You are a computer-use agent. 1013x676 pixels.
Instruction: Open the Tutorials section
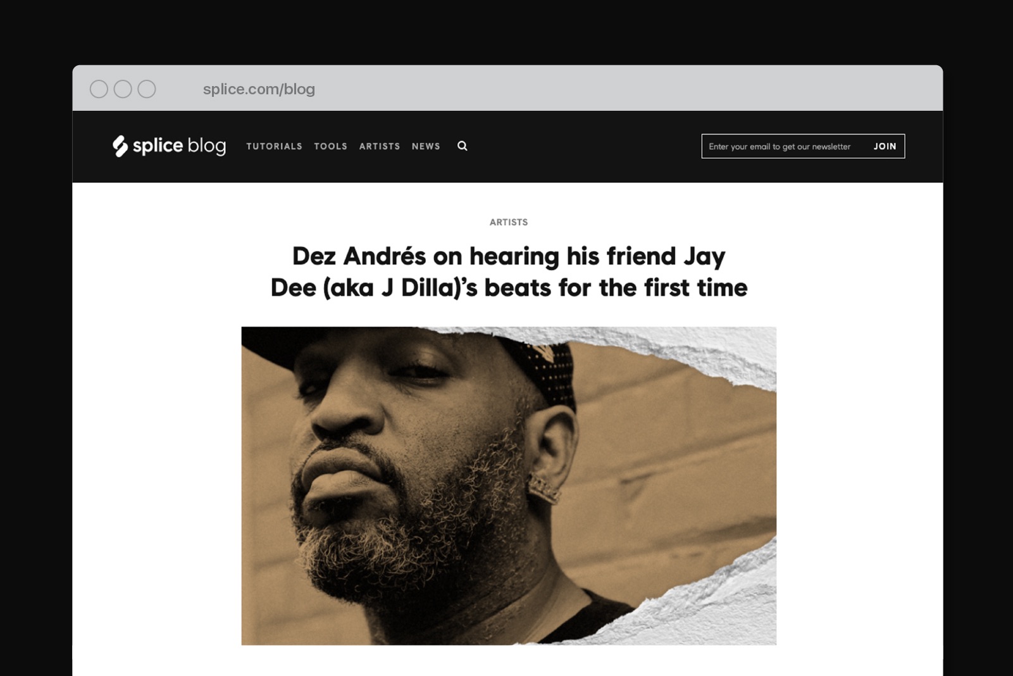pos(274,146)
